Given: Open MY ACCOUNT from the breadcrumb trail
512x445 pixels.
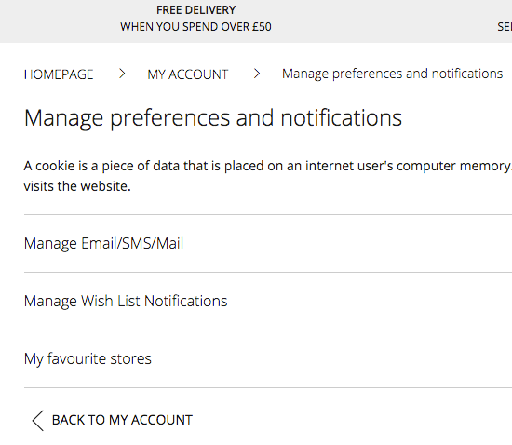Looking at the screenshot, I should [x=188, y=74].
